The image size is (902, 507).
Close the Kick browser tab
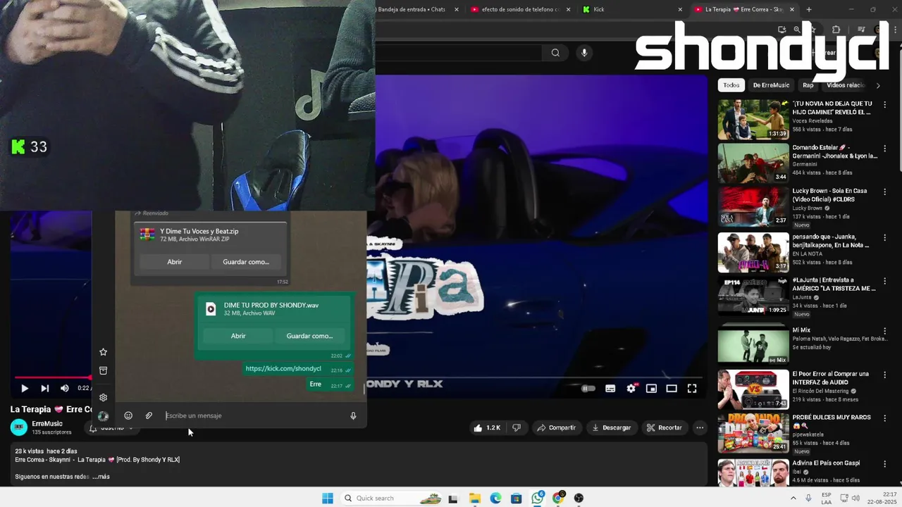click(x=680, y=9)
